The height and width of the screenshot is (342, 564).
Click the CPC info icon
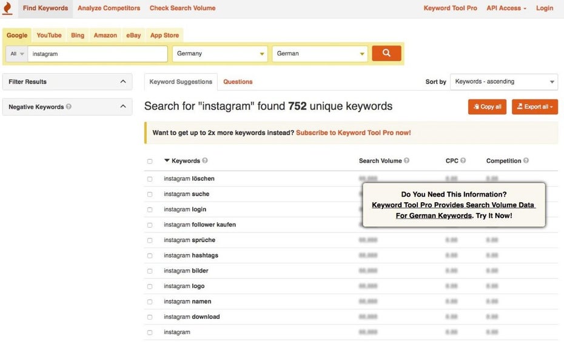pyautogui.click(x=463, y=161)
